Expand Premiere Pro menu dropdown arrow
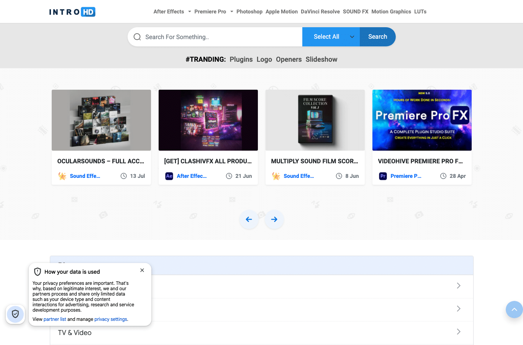Viewport: 523px width, 345px height. [x=231, y=12]
